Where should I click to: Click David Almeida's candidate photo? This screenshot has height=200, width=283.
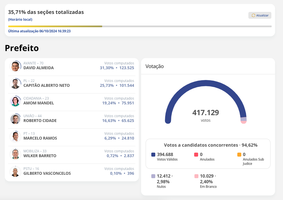[15, 66]
